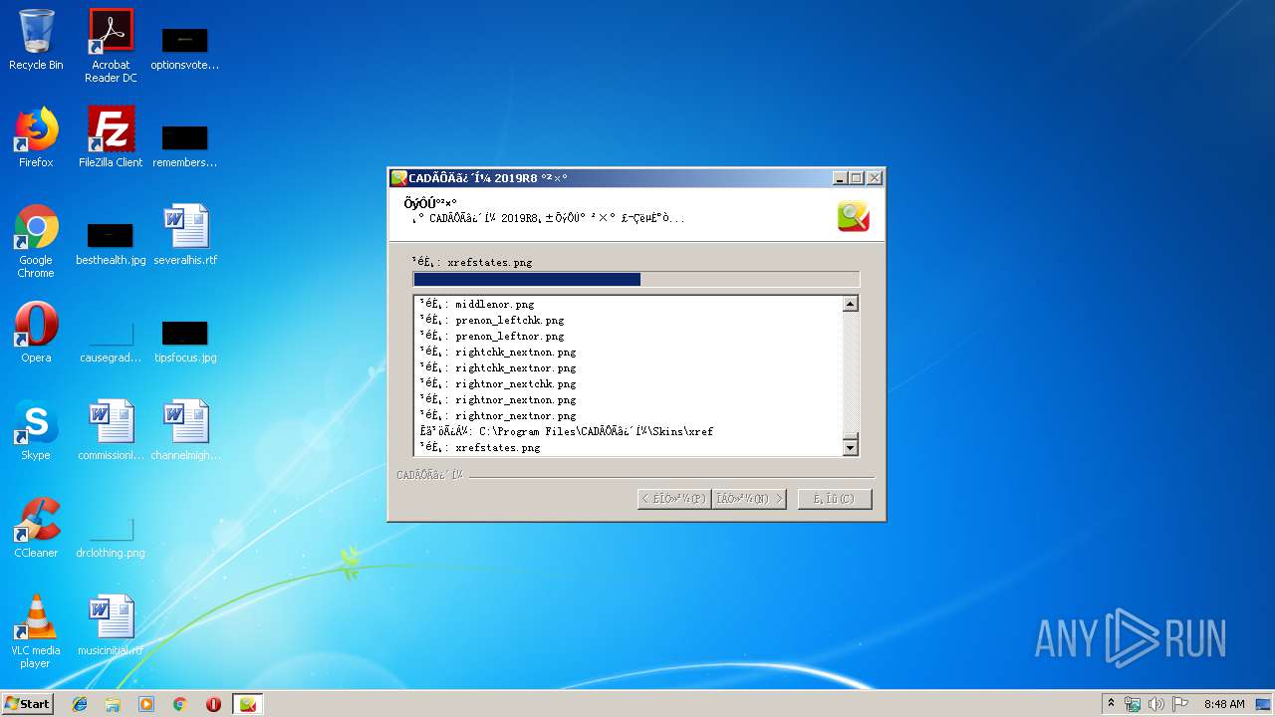Minimize the CAD installer window

[840, 178]
